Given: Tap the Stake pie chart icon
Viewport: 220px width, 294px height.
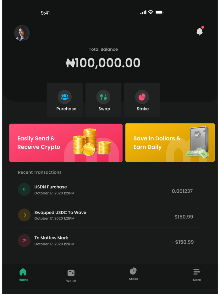Looking at the screenshot, I should click(142, 97).
